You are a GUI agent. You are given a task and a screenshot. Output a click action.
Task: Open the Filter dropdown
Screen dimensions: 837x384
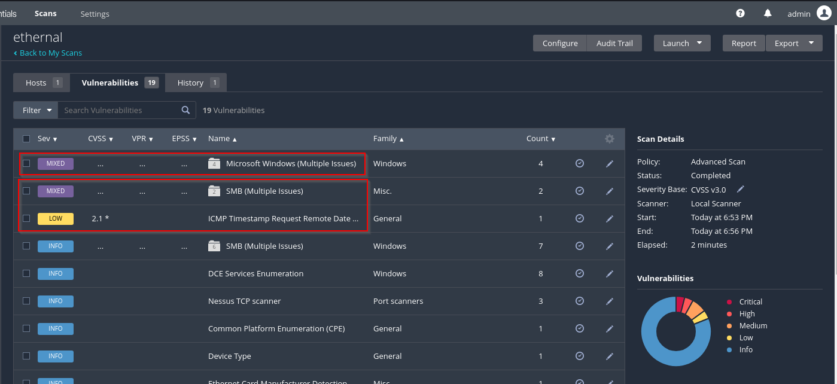coord(36,110)
